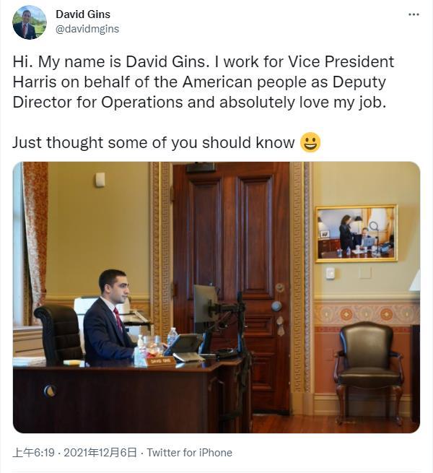Click the grinning face emoji

[310, 142]
